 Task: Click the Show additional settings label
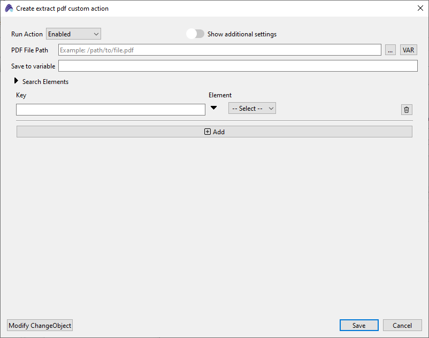click(242, 34)
